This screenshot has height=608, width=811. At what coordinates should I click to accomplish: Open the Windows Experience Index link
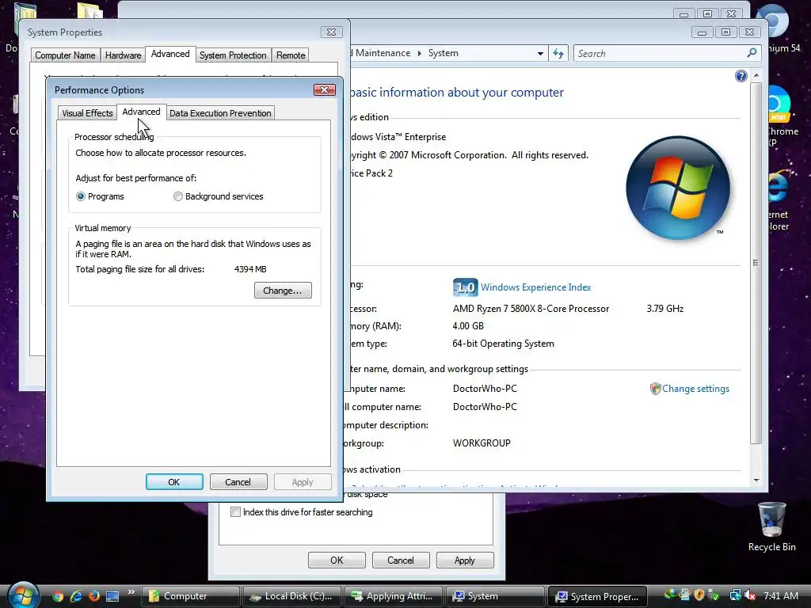(536, 287)
